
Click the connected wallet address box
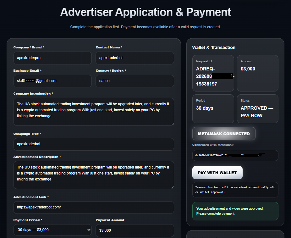click(235, 155)
